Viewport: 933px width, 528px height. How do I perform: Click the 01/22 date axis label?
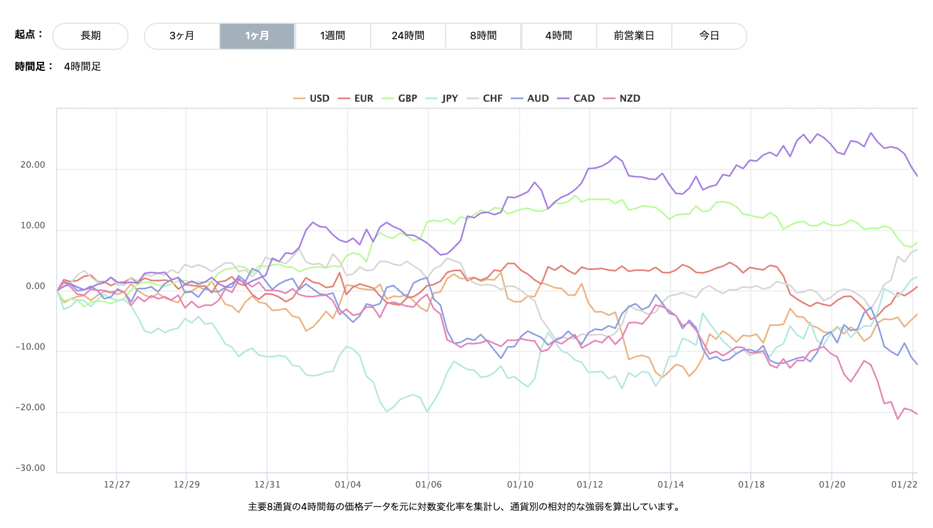[904, 485]
